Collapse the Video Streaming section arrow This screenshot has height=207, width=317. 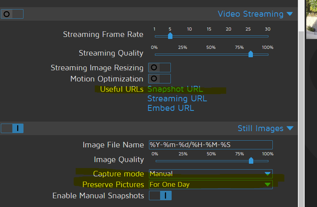290,14
